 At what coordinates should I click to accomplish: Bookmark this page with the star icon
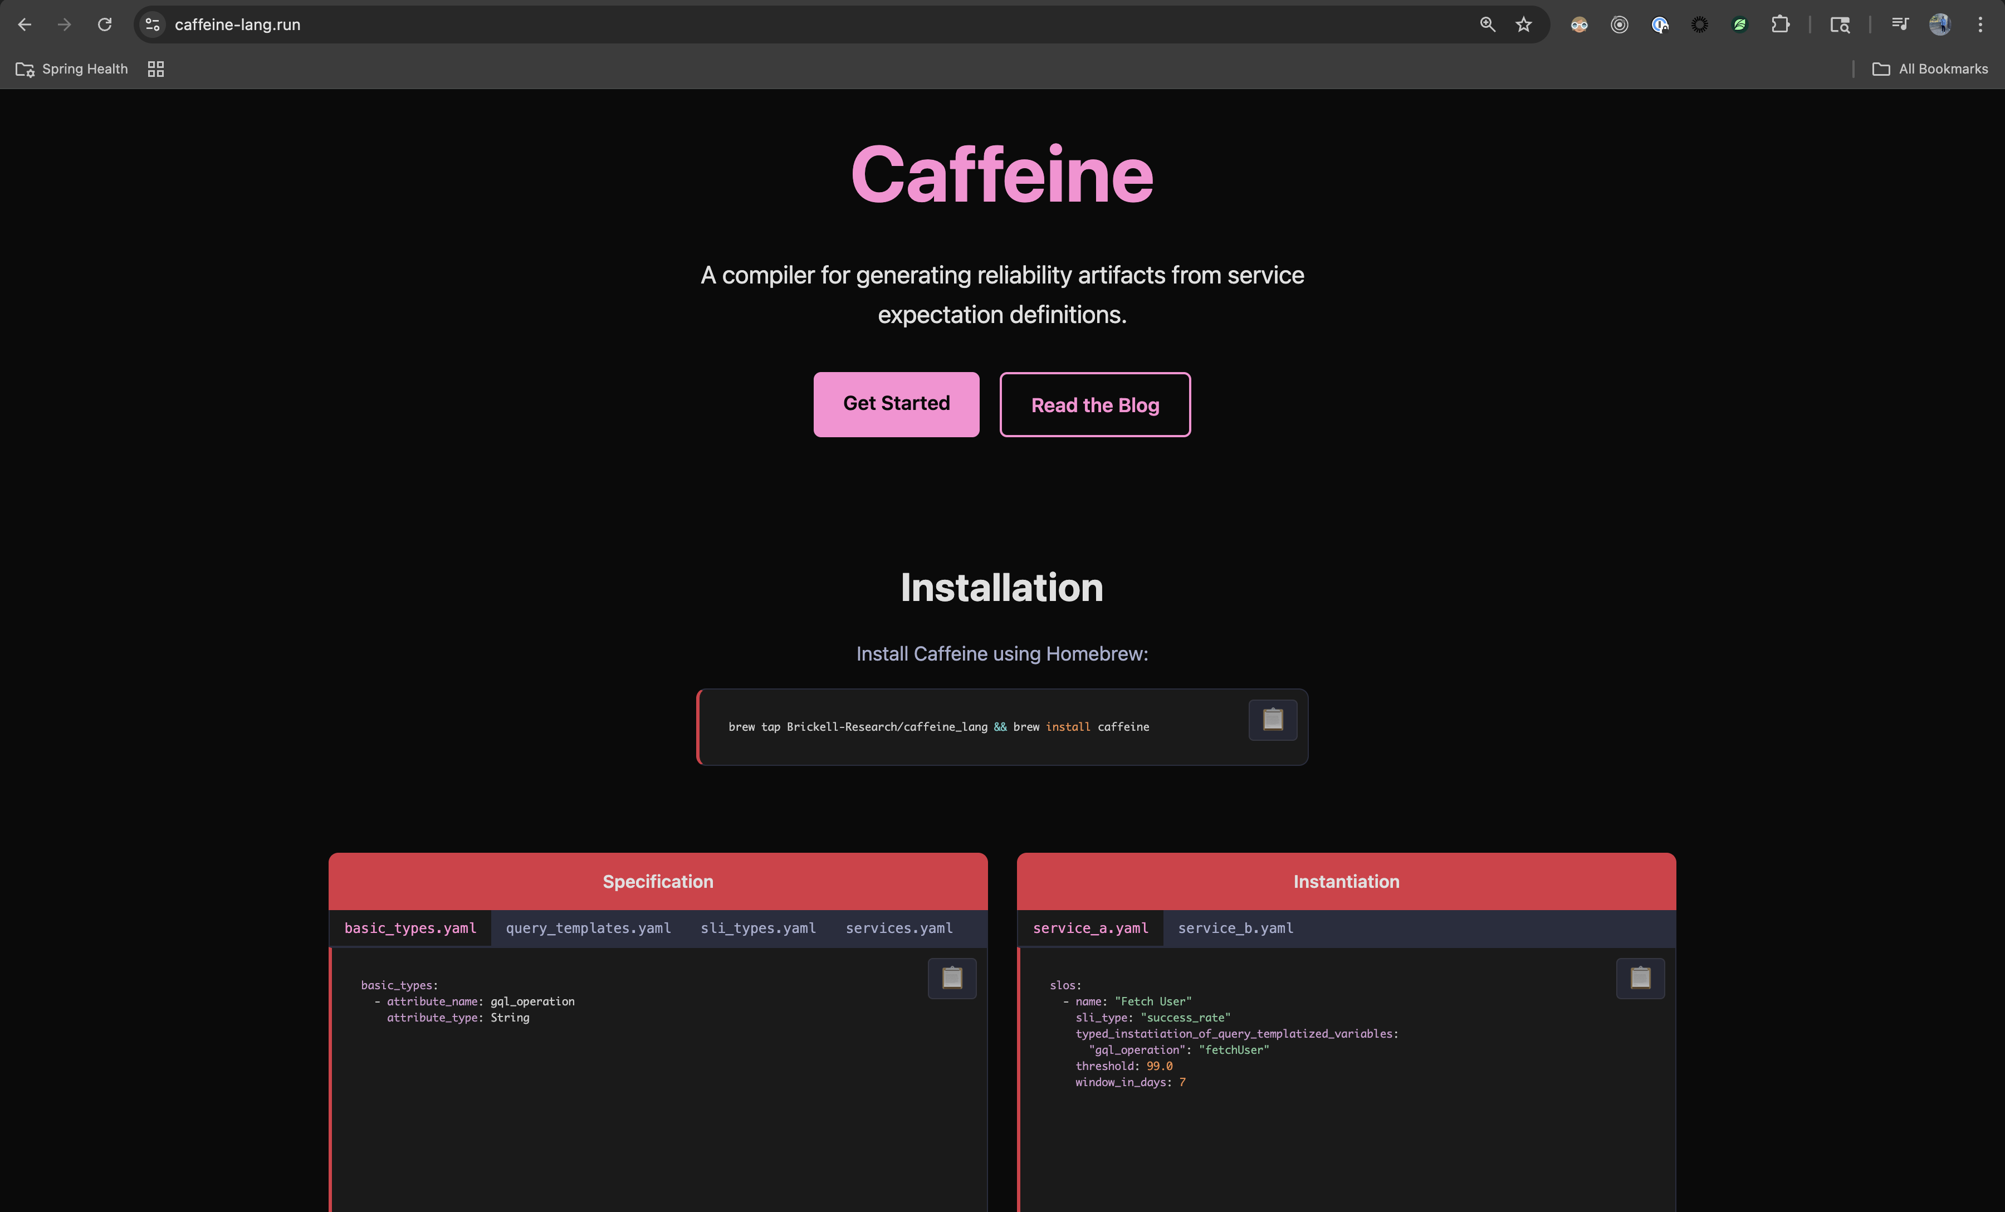1523,25
